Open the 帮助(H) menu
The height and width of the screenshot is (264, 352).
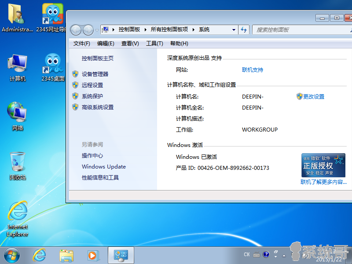179,43
